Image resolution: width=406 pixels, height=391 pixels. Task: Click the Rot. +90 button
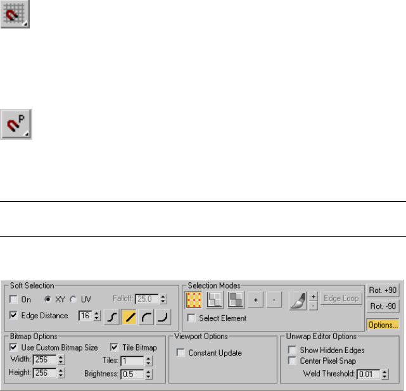(383, 290)
